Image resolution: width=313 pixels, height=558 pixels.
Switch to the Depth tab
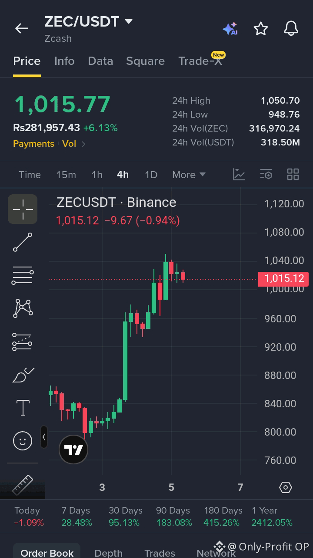coord(108,553)
